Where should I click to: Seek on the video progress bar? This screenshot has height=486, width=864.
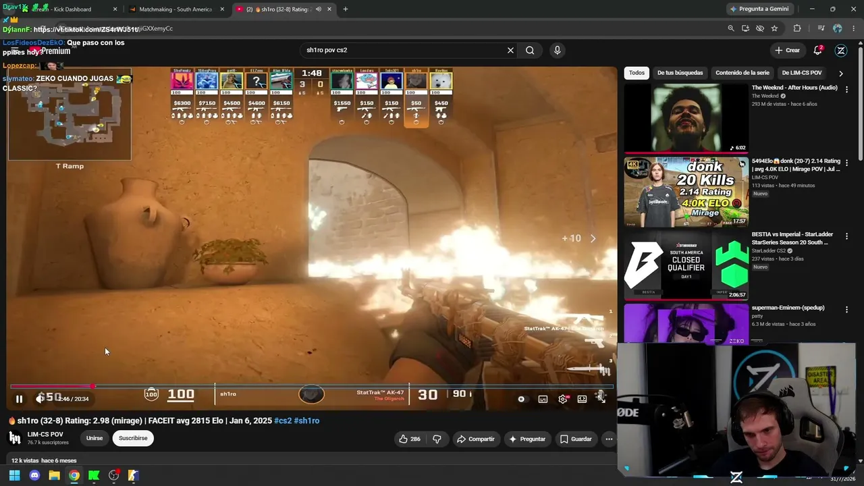click(x=312, y=386)
